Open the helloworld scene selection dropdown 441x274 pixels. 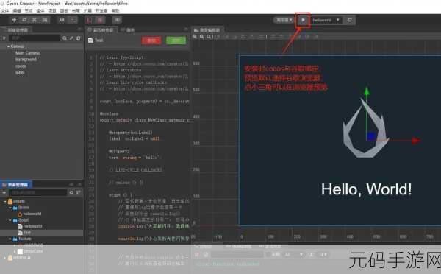click(326, 20)
